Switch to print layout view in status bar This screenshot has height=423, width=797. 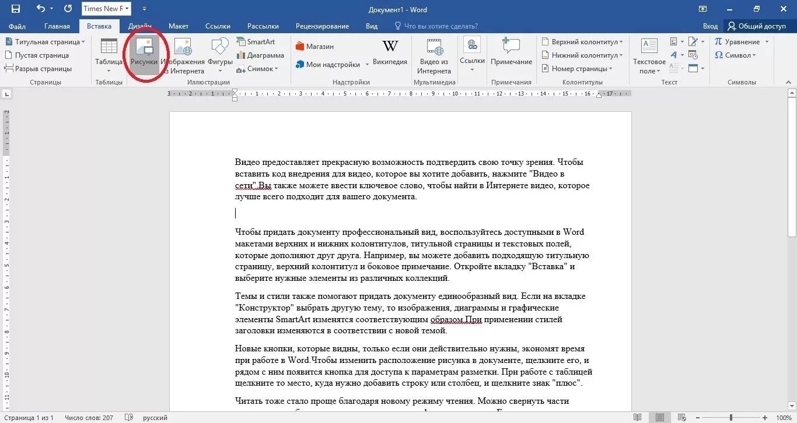[x=659, y=418]
